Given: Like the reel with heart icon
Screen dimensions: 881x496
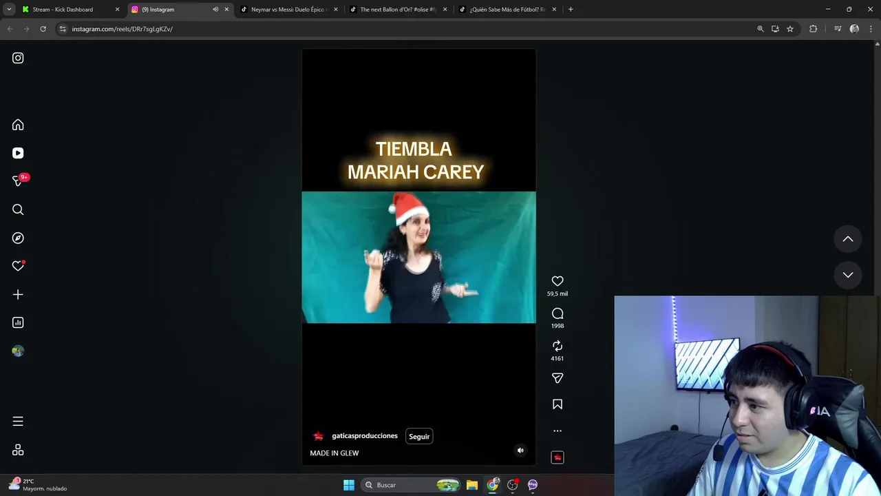Looking at the screenshot, I should pyautogui.click(x=558, y=281).
